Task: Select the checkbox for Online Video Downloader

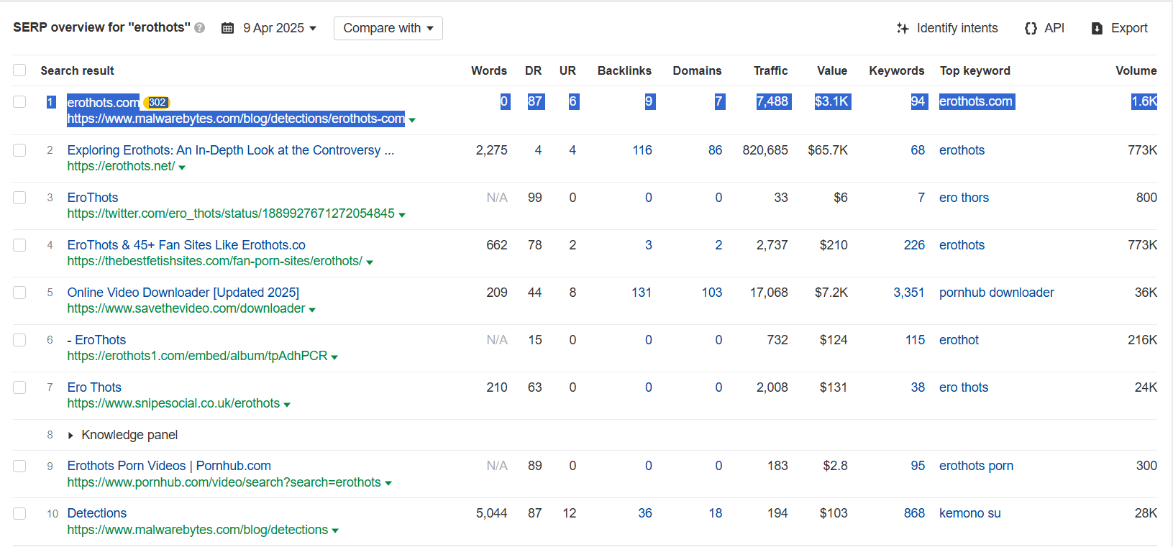Action: click(19, 293)
